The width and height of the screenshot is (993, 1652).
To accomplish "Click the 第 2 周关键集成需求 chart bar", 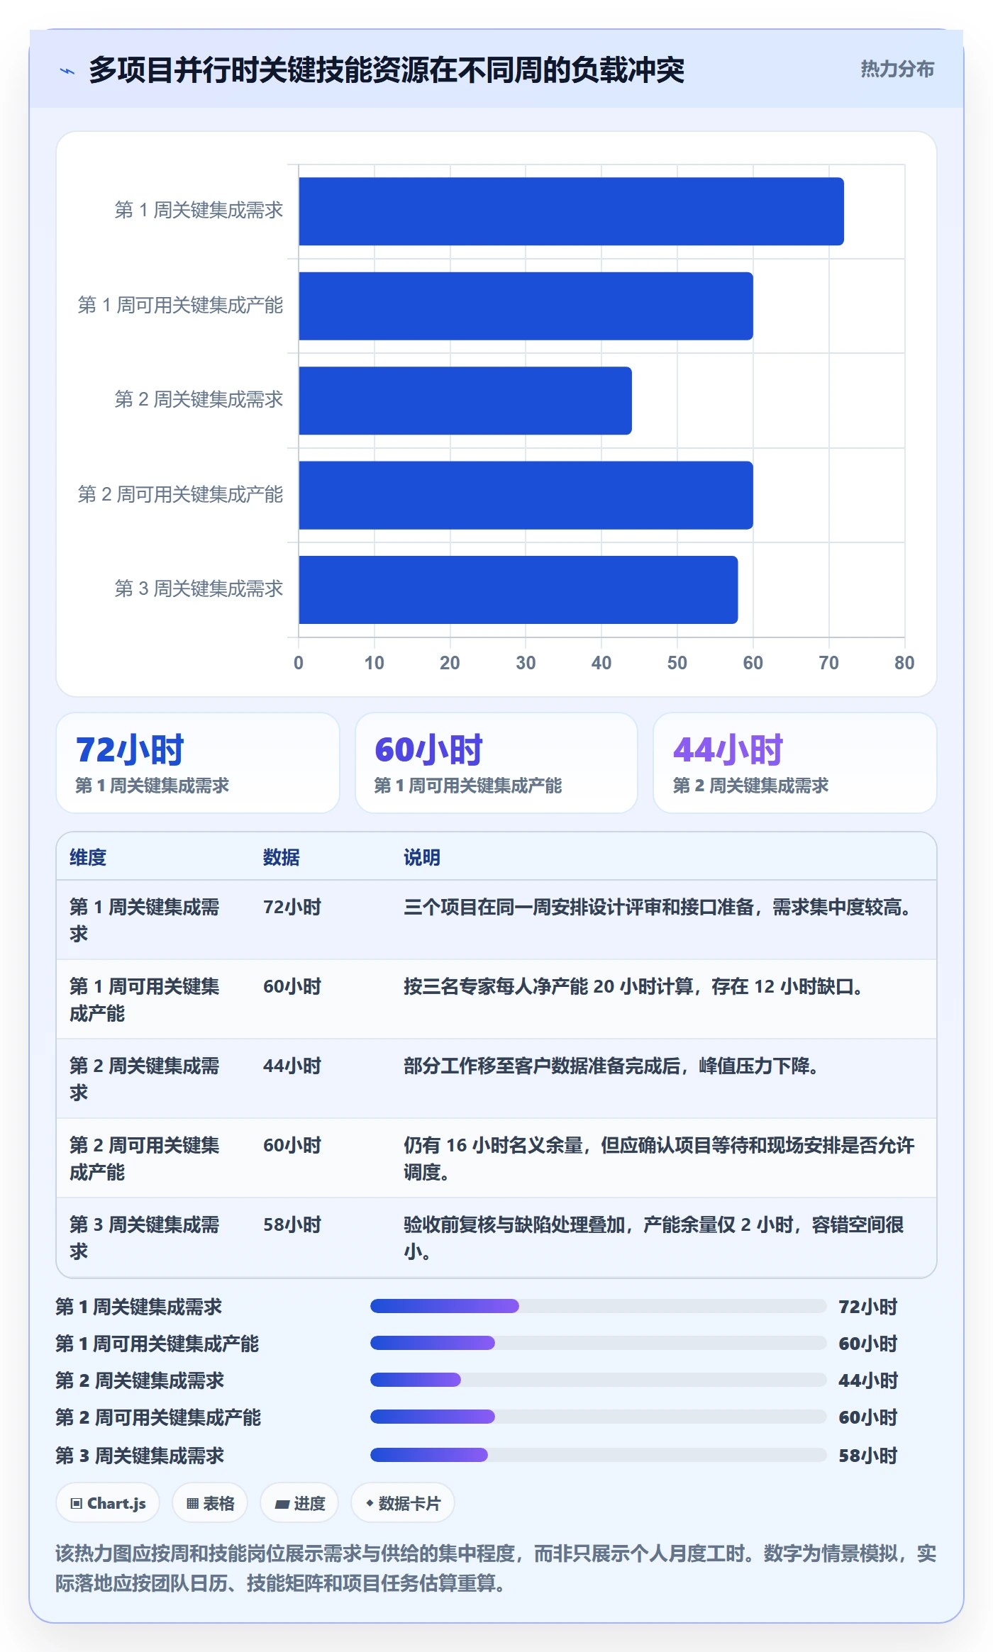I will coord(465,401).
